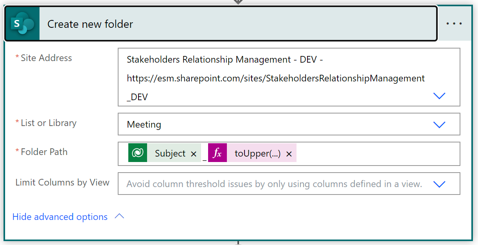
Task: Click the fx expression icon
Action: (217, 153)
